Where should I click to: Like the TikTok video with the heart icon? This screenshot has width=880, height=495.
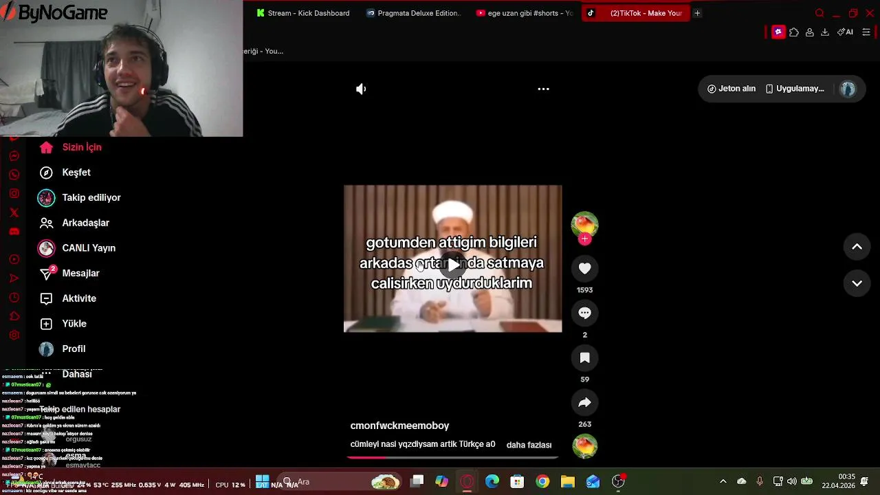click(x=584, y=269)
